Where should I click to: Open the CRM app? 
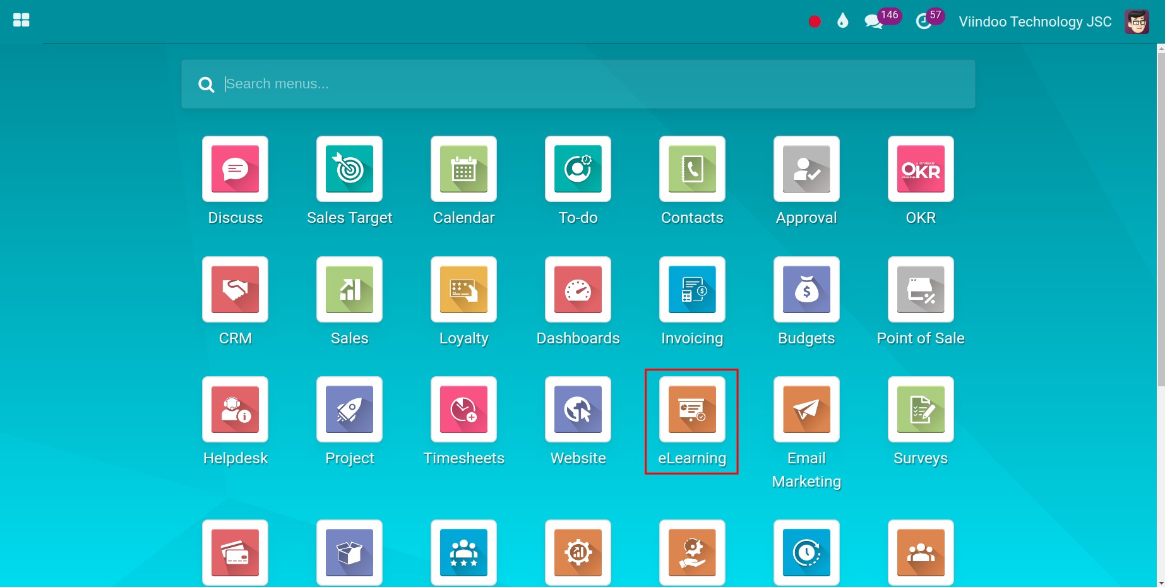coord(235,289)
